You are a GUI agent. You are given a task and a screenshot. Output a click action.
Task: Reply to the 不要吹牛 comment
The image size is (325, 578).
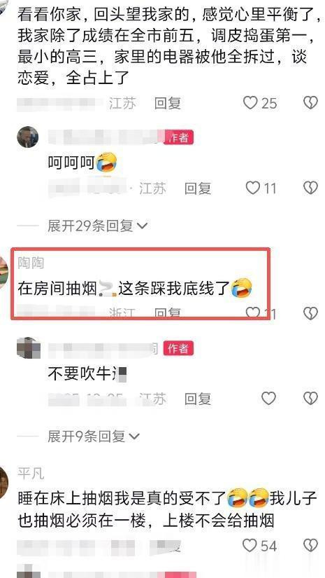[x=198, y=399]
